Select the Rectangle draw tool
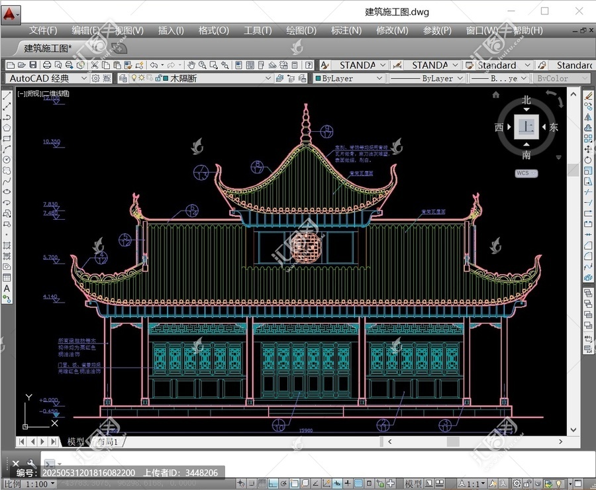This screenshot has height=490, width=596. pyautogui.click(x=7, y=138)
